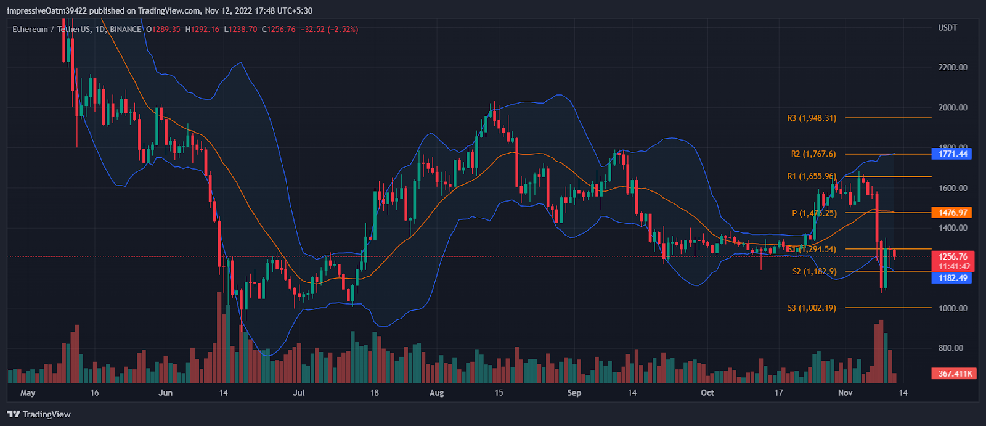Viewport: 986px width, 426px height.
Task: Select the blue 1771.44 upper band price tag
Action: [x=953, y=154]
